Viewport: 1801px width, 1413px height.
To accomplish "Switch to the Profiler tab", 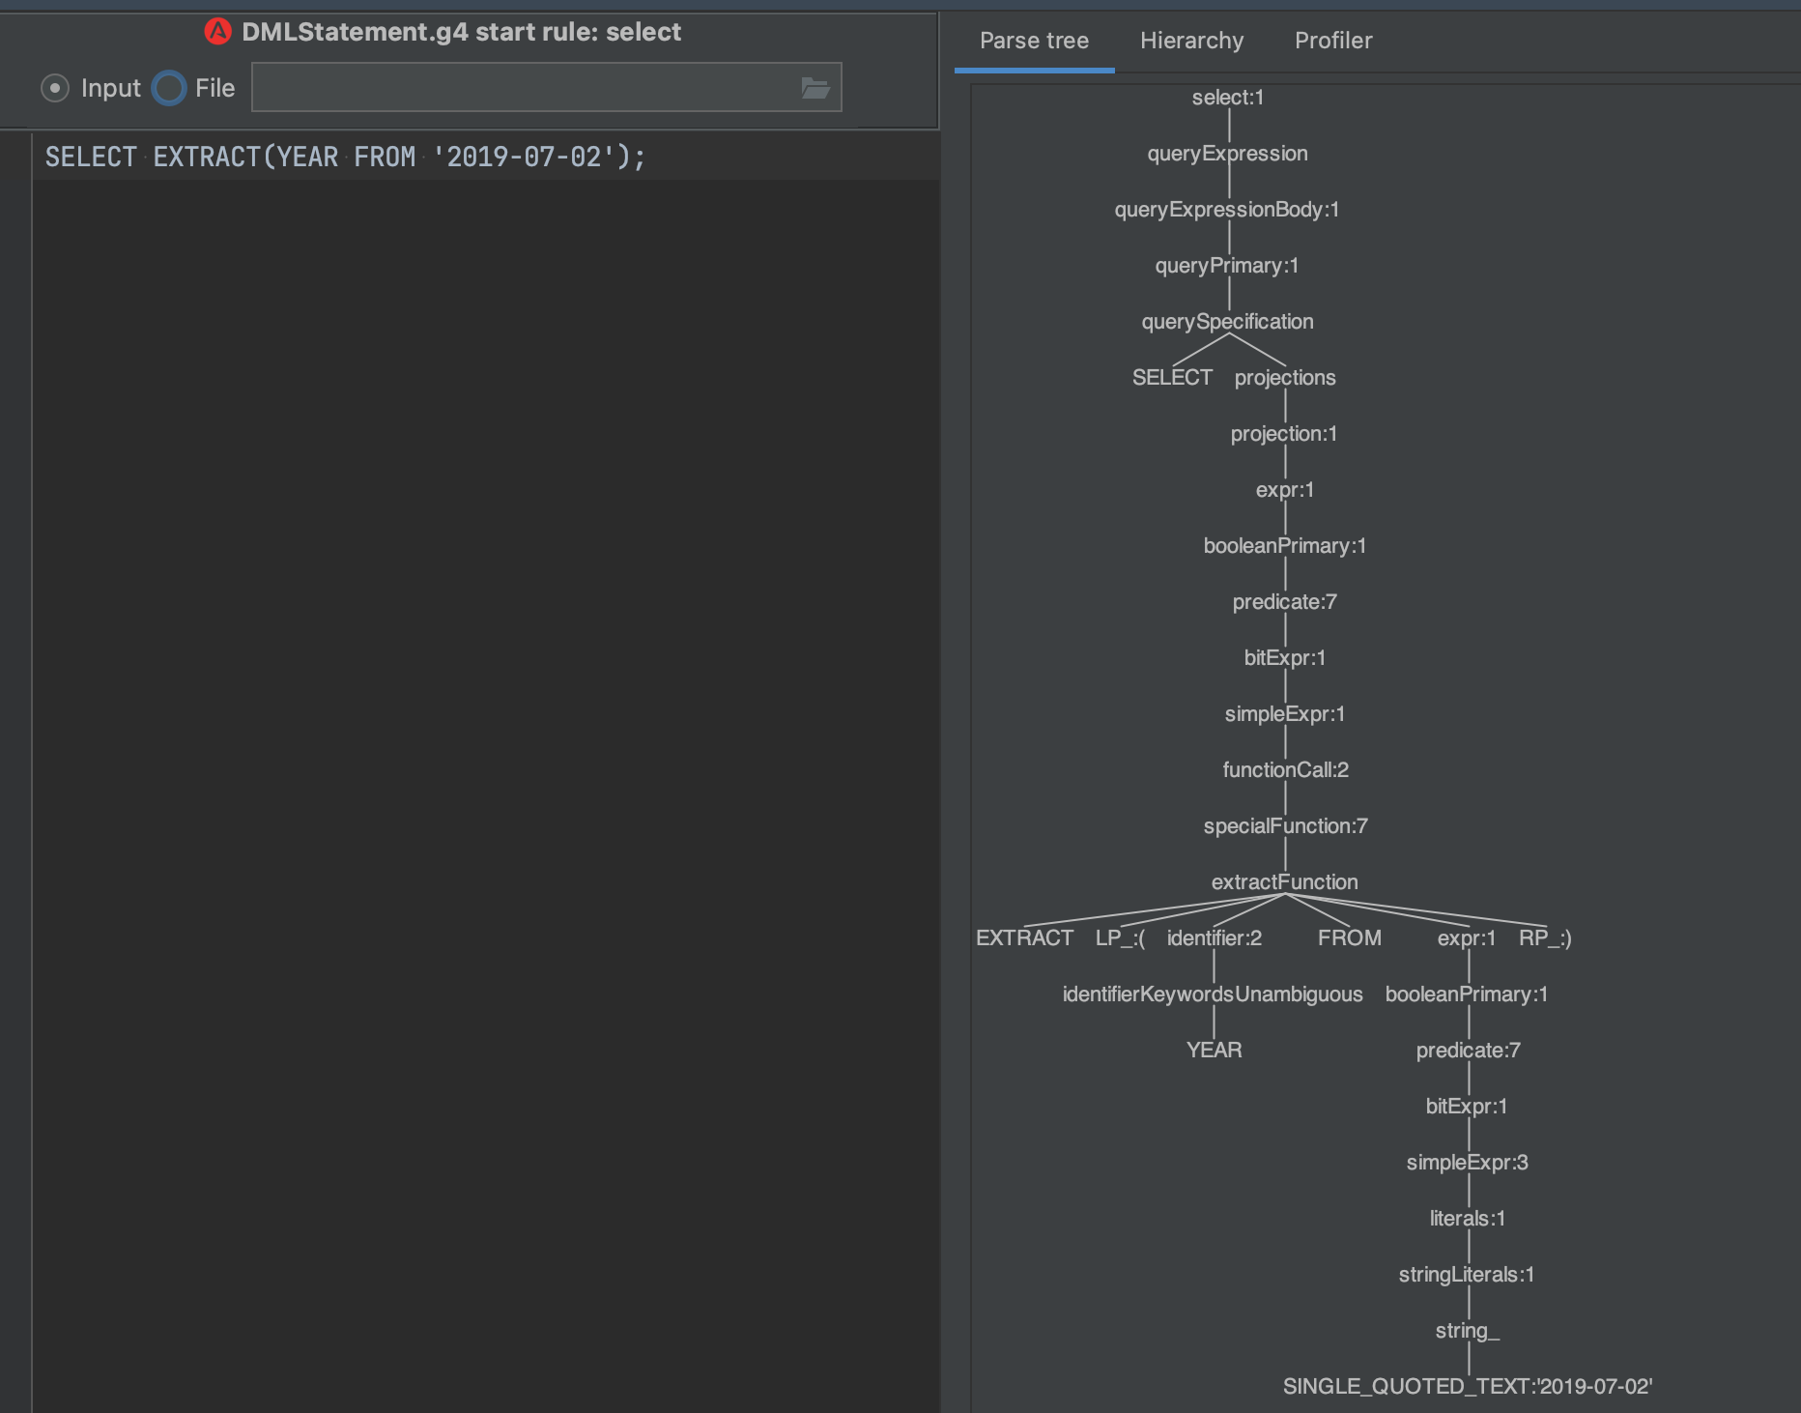I will 1332,41.
